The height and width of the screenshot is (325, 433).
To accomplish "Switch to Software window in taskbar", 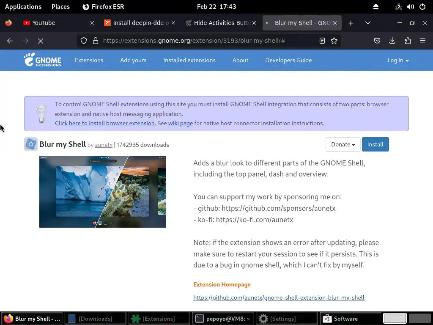I will tap(350, 319).
